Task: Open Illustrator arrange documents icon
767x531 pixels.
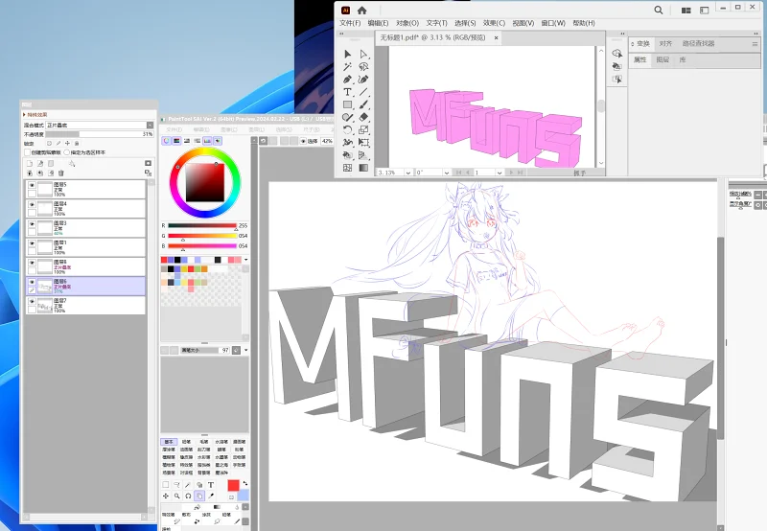Action: pyautogui.click(x=686, y=11)
